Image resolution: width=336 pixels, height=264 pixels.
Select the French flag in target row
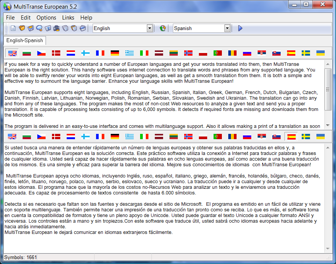tap(100, 137)
